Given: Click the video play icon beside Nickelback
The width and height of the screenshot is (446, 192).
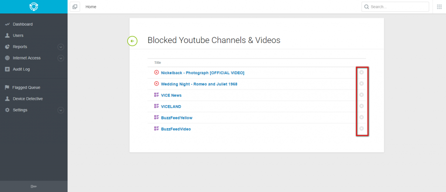Looking at the screenshot, I should point(156,72).
